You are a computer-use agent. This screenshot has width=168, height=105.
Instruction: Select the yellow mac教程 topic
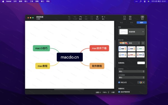click(x=43, y=66)
